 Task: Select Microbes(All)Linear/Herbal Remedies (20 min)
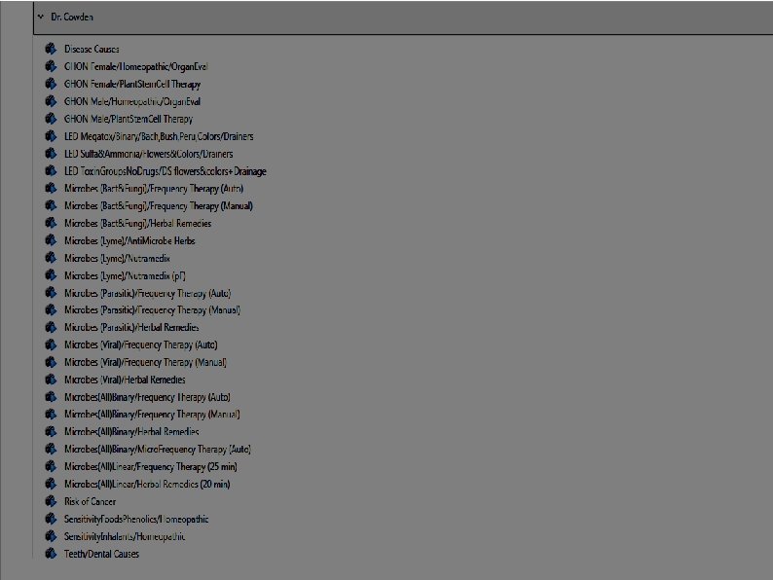(147, 484)
